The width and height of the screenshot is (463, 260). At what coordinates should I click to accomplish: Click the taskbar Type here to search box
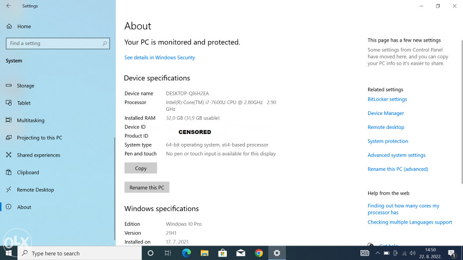click(80, 253)
